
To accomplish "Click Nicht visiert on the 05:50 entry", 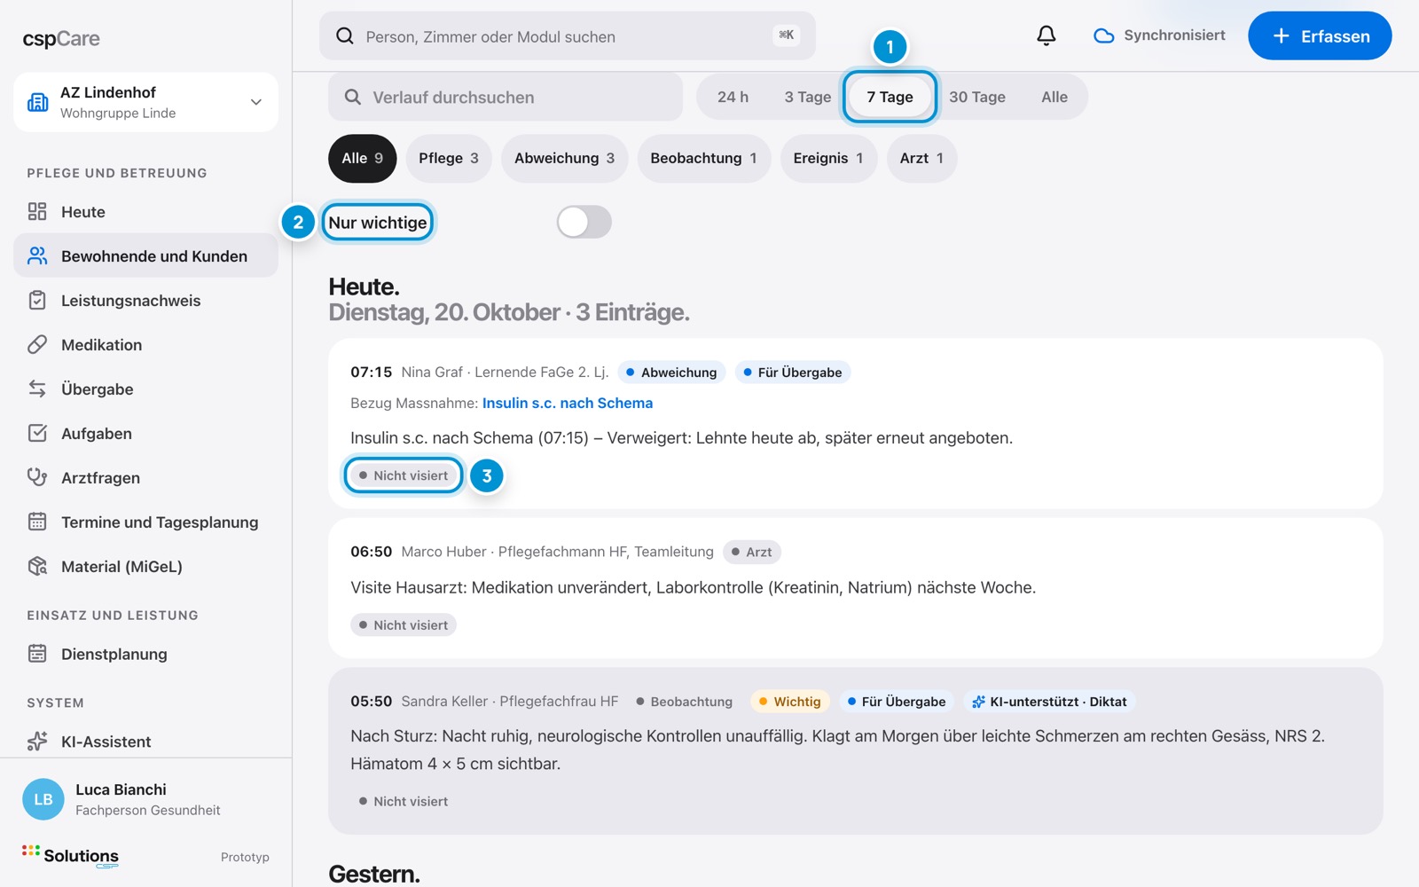I will pos(404,801).
